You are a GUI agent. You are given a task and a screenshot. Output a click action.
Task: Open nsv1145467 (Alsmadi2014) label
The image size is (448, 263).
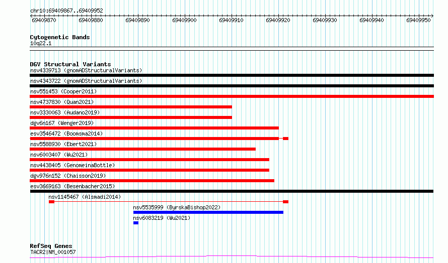85,197
